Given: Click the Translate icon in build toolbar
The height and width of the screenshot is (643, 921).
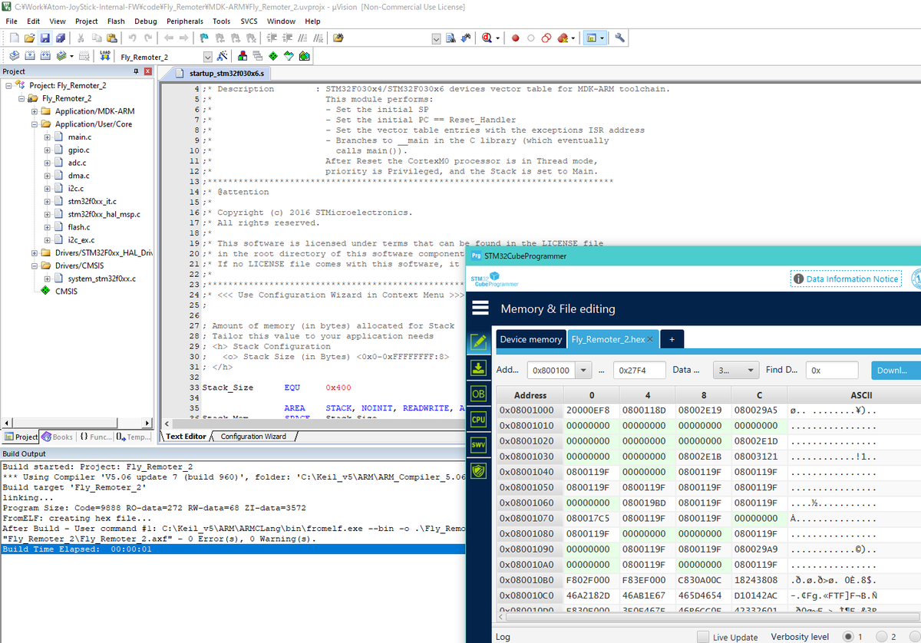Looking at the screenshot, I should (14, 56).
